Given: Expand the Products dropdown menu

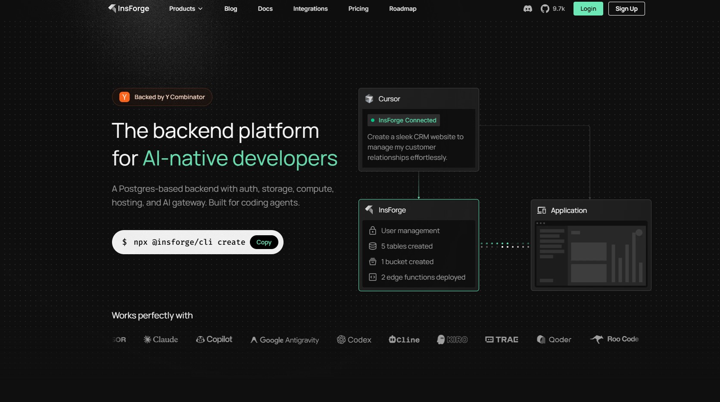Looking at the screenshot, I should [x=186, y=9].
